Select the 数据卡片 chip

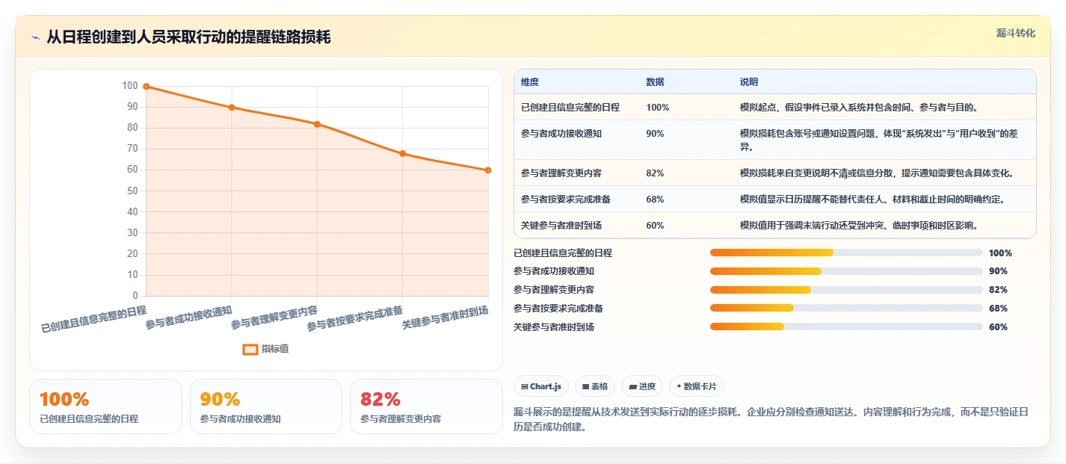(697, 386)
